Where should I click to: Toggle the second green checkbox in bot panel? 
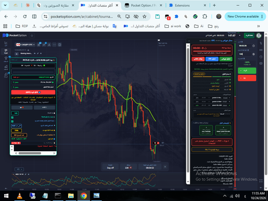(12, 121)
